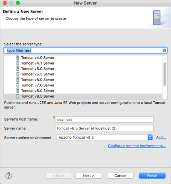Clear the filter text with the X icon

click(x=164, y=51)
